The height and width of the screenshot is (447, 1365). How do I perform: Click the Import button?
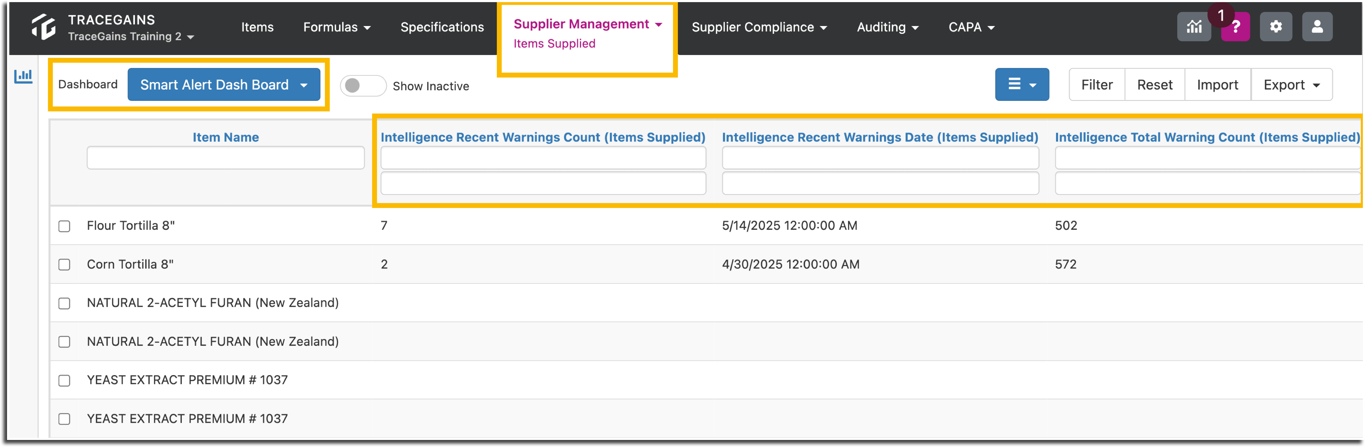[1217, 85]
